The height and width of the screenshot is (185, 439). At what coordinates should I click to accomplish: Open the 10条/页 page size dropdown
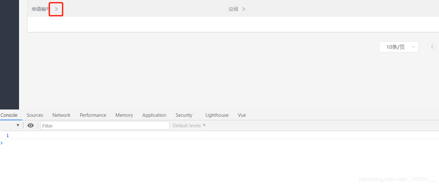pyautogui.click(x=399, y=47)
